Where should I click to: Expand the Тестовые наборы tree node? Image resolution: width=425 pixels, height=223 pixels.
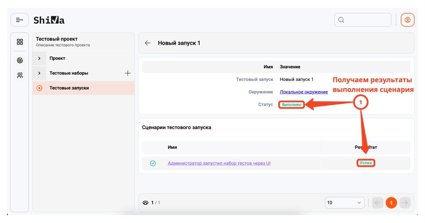39,74
